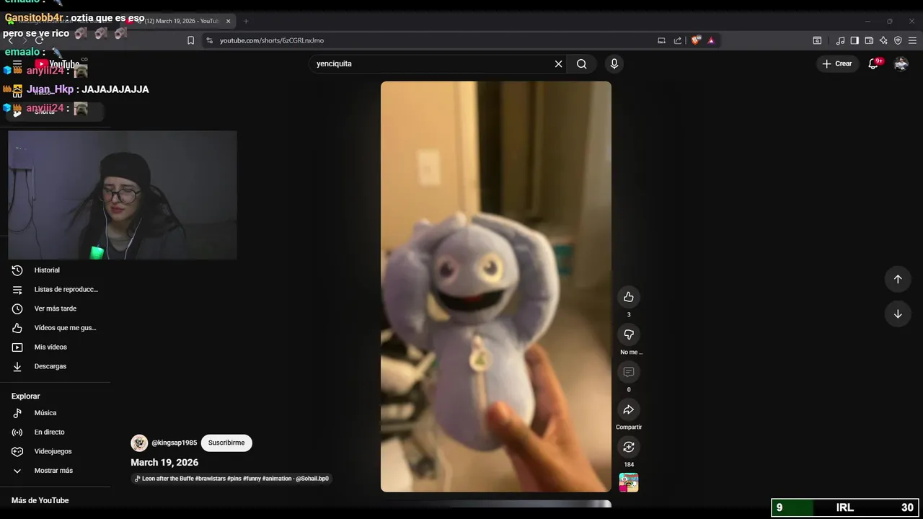Open the Short's comments panel
Viewport: 923px width, 519px height.
(x=629, y=372)
